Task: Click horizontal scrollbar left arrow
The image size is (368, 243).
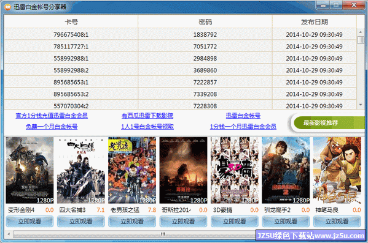Action: point(9,234)
